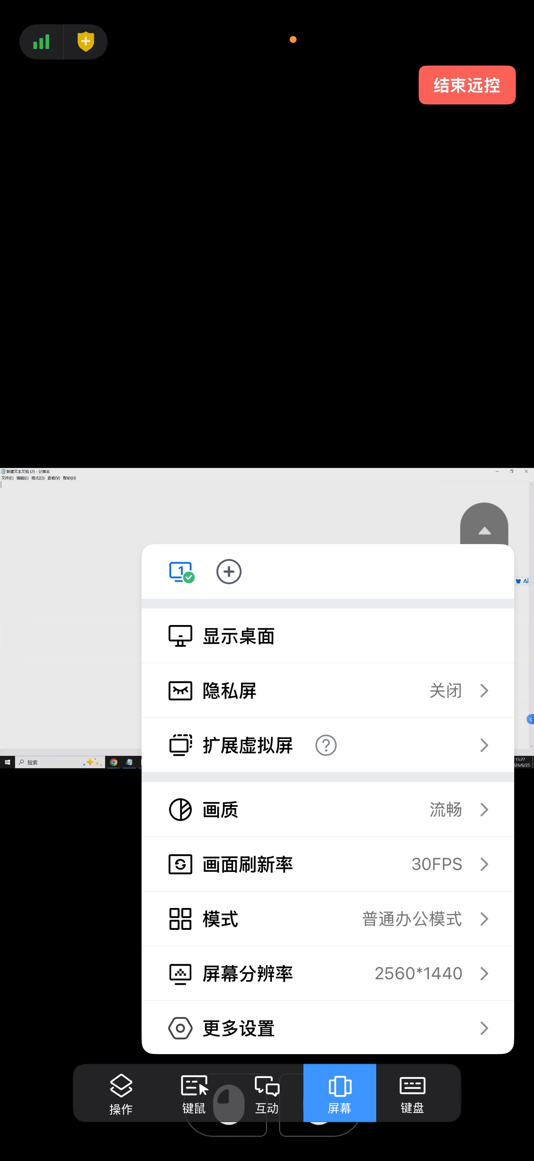The image size is (534, 1161).
Task: Click 结束远控 end remote button
Action: [467, 85]
